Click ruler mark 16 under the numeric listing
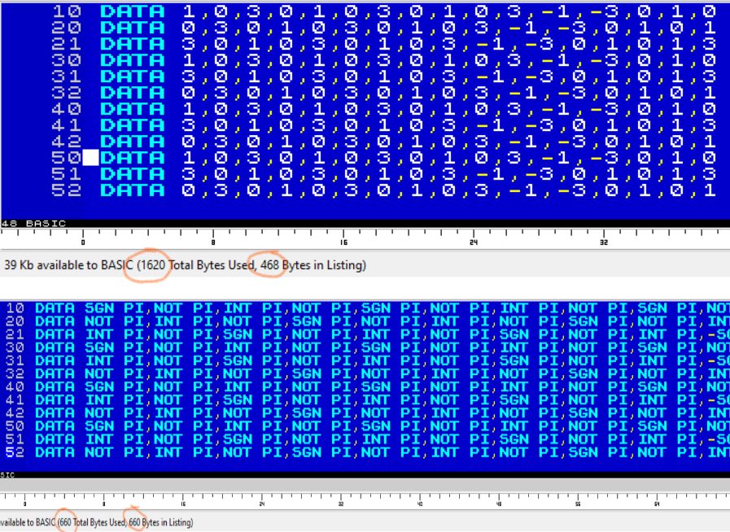The height and width of the screenshot is (532, 730). tap(343, 242)
